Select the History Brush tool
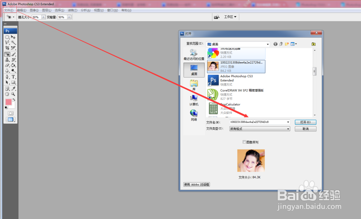The height and width of the screenshot is (219, 361). coord(13,60)
